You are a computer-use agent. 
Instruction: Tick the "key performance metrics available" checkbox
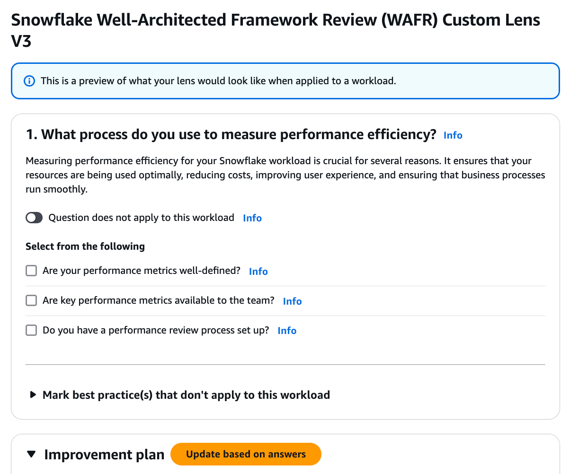pyautogui.click(x=31, y=300)
